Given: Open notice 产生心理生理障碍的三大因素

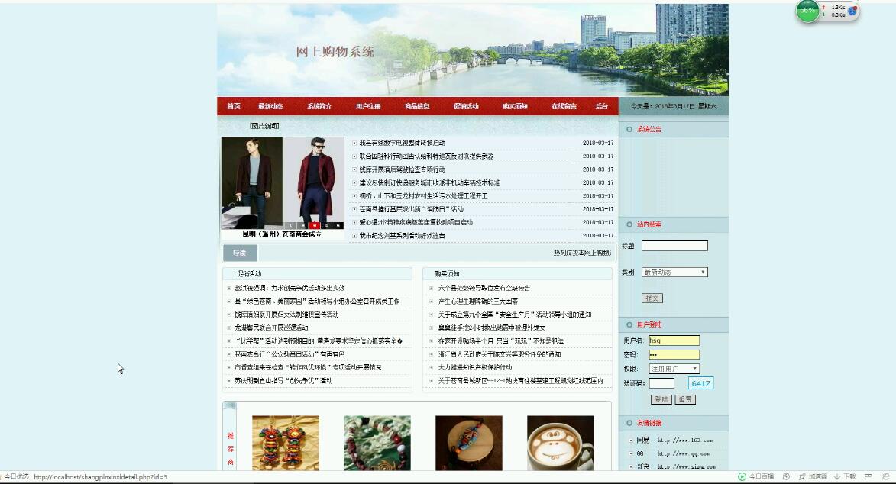Looking at the screenshot, I should [477, 301].
